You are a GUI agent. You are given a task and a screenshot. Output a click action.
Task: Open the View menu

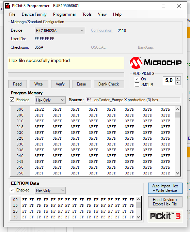[102, 14]
